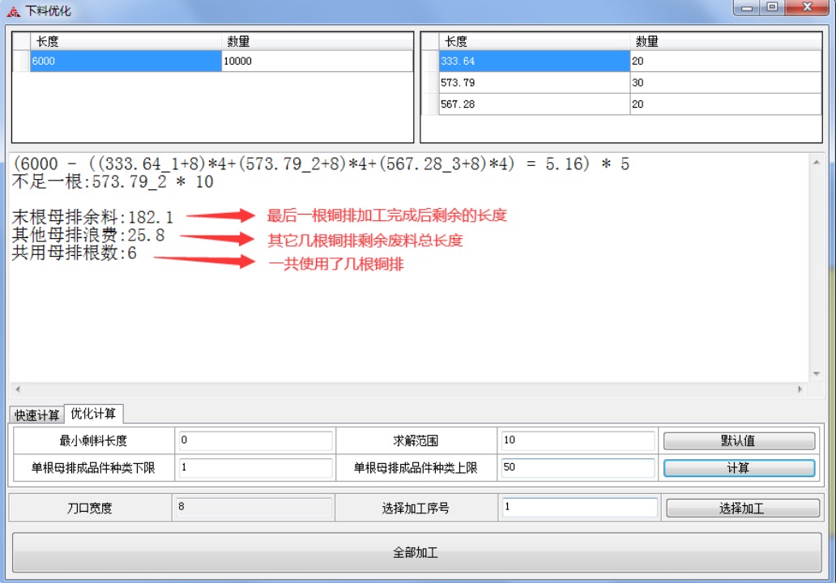836x583 pixels.
Task: Click the 567.28 length cell
Action: (x=534, y=104)
